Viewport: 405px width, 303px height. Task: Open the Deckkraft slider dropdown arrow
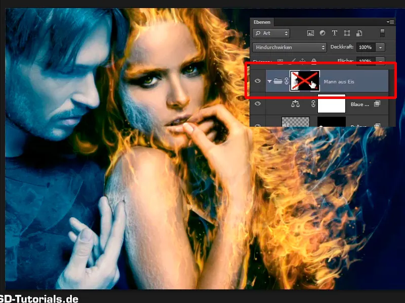tap(380, 47)
